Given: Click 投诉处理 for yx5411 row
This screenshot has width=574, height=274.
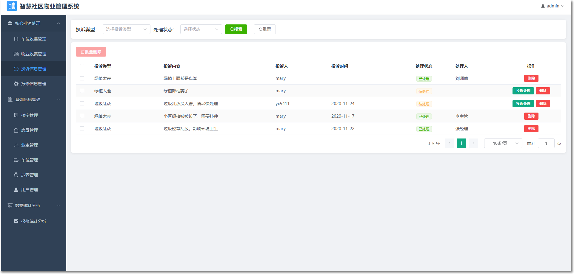Looking at the screenshot, I should (523, 104).
